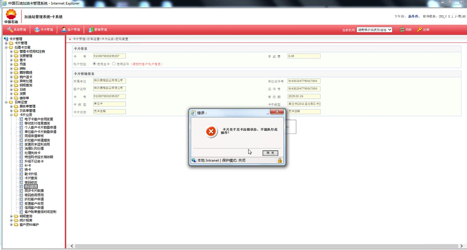Click the 卡号 input field under 卡片信息
This screenshot has width=467, height=250.
109,56
